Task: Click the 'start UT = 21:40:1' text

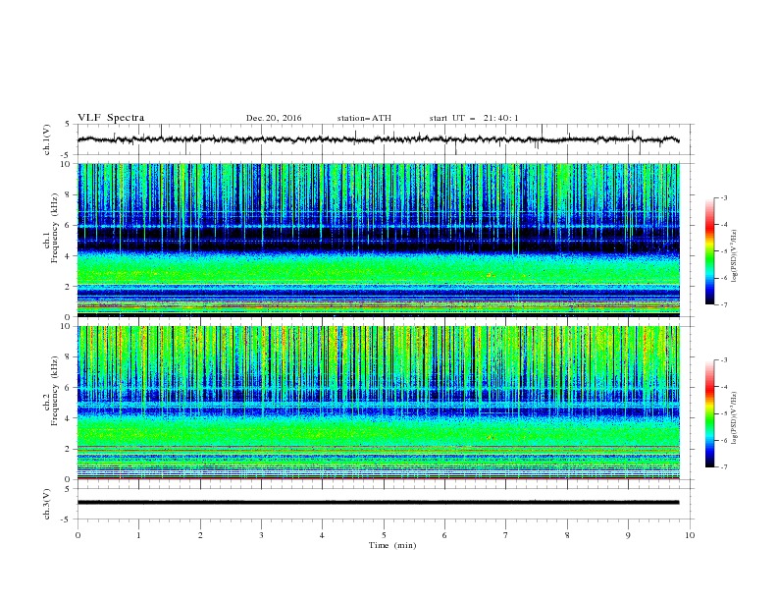Action: pos(474,118)
